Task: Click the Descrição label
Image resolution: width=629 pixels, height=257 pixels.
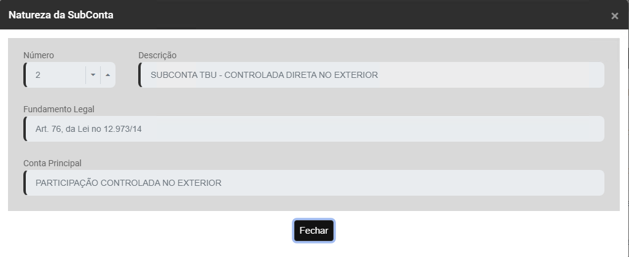Action: click(157, 55)
